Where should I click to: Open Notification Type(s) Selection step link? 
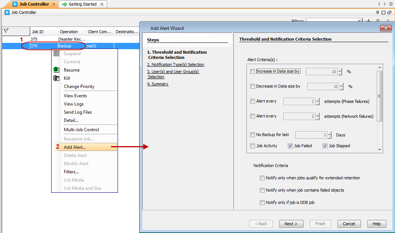pyautogui.click(x=175, y=64)
